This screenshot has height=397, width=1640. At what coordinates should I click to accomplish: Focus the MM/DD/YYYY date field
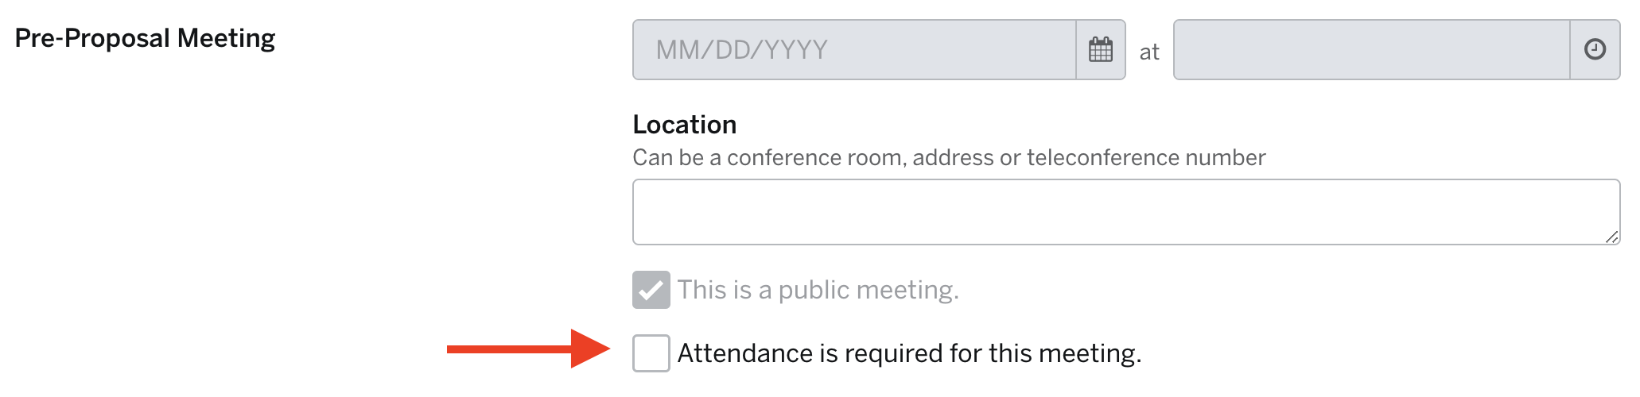[x=855, y=50]
